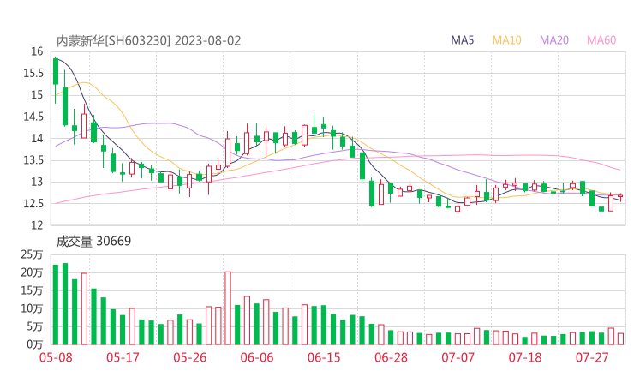The height and width of the screenshot is (377, 634).
Task: Click the MA60 legend label
Action: 601,40
